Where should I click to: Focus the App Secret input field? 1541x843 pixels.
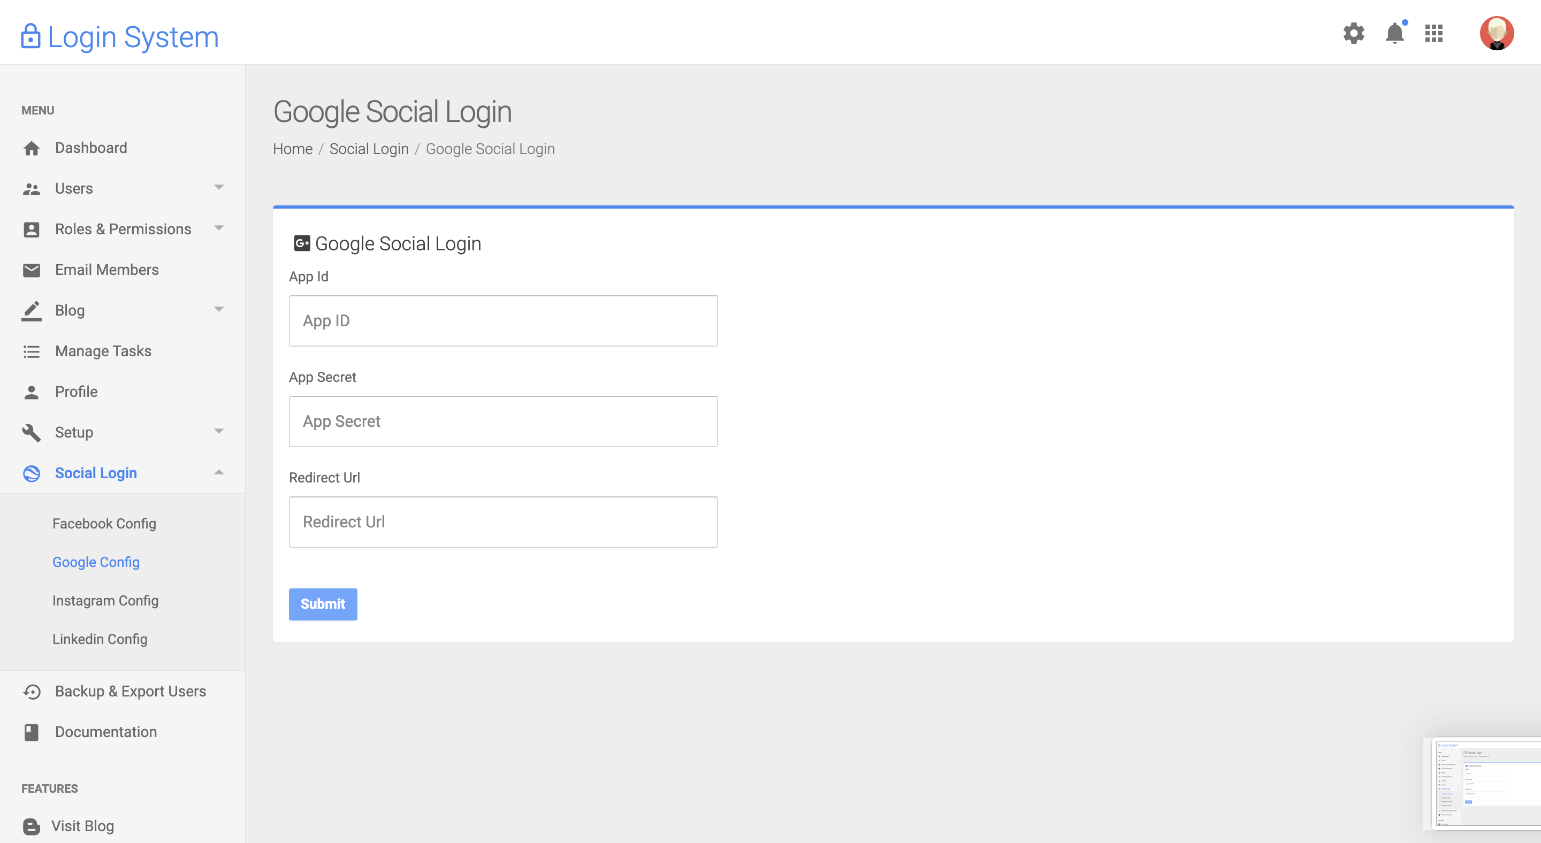(x=503, y=421)
